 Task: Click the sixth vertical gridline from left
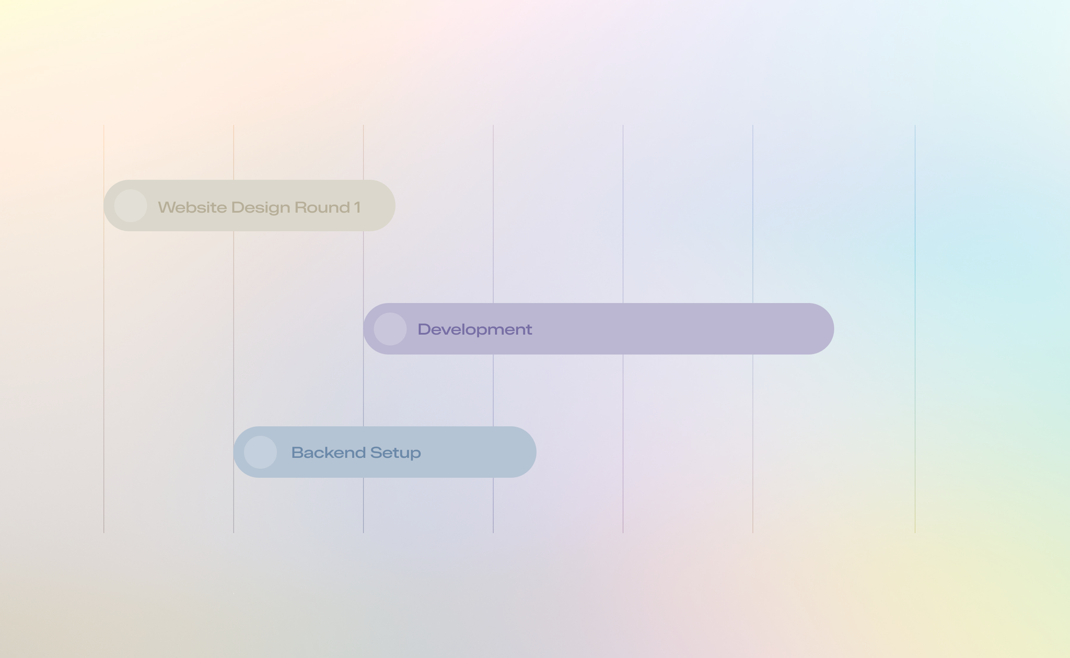click(753, 235)
